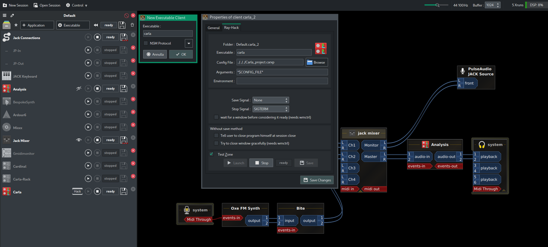
Task: Click the BespokeSynth client icon
Action: coord(6,101)
